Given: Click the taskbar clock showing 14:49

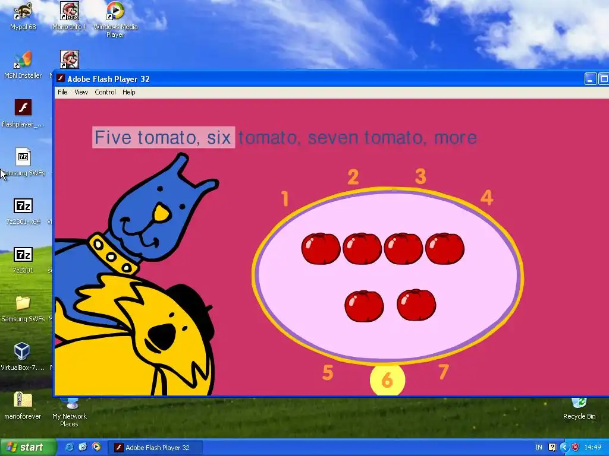Looking at the screenshot, I should [x=593, y=448].
